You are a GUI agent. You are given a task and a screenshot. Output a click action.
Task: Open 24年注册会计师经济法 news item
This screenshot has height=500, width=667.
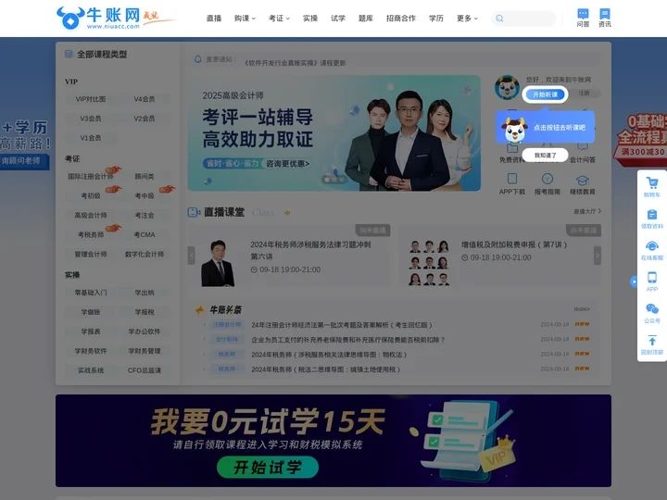(342, 325)
